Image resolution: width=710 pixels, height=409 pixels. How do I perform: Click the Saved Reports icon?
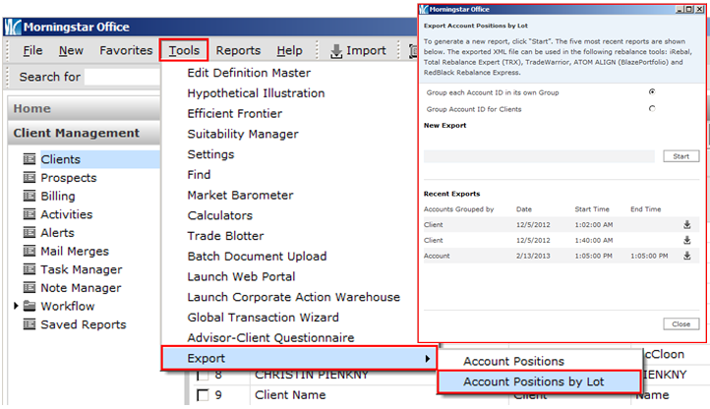click(x=29, y=324)
